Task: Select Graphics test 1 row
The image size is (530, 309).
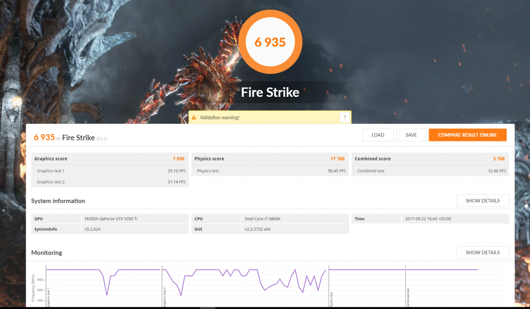Action: [x=110, y=171]
